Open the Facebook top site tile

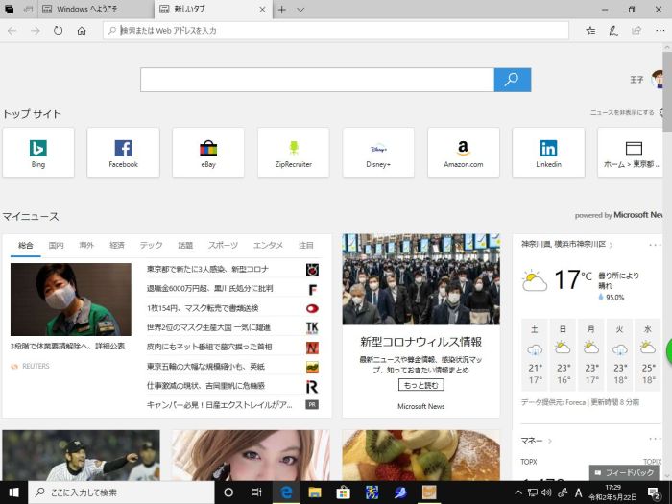tap(123, 153)
